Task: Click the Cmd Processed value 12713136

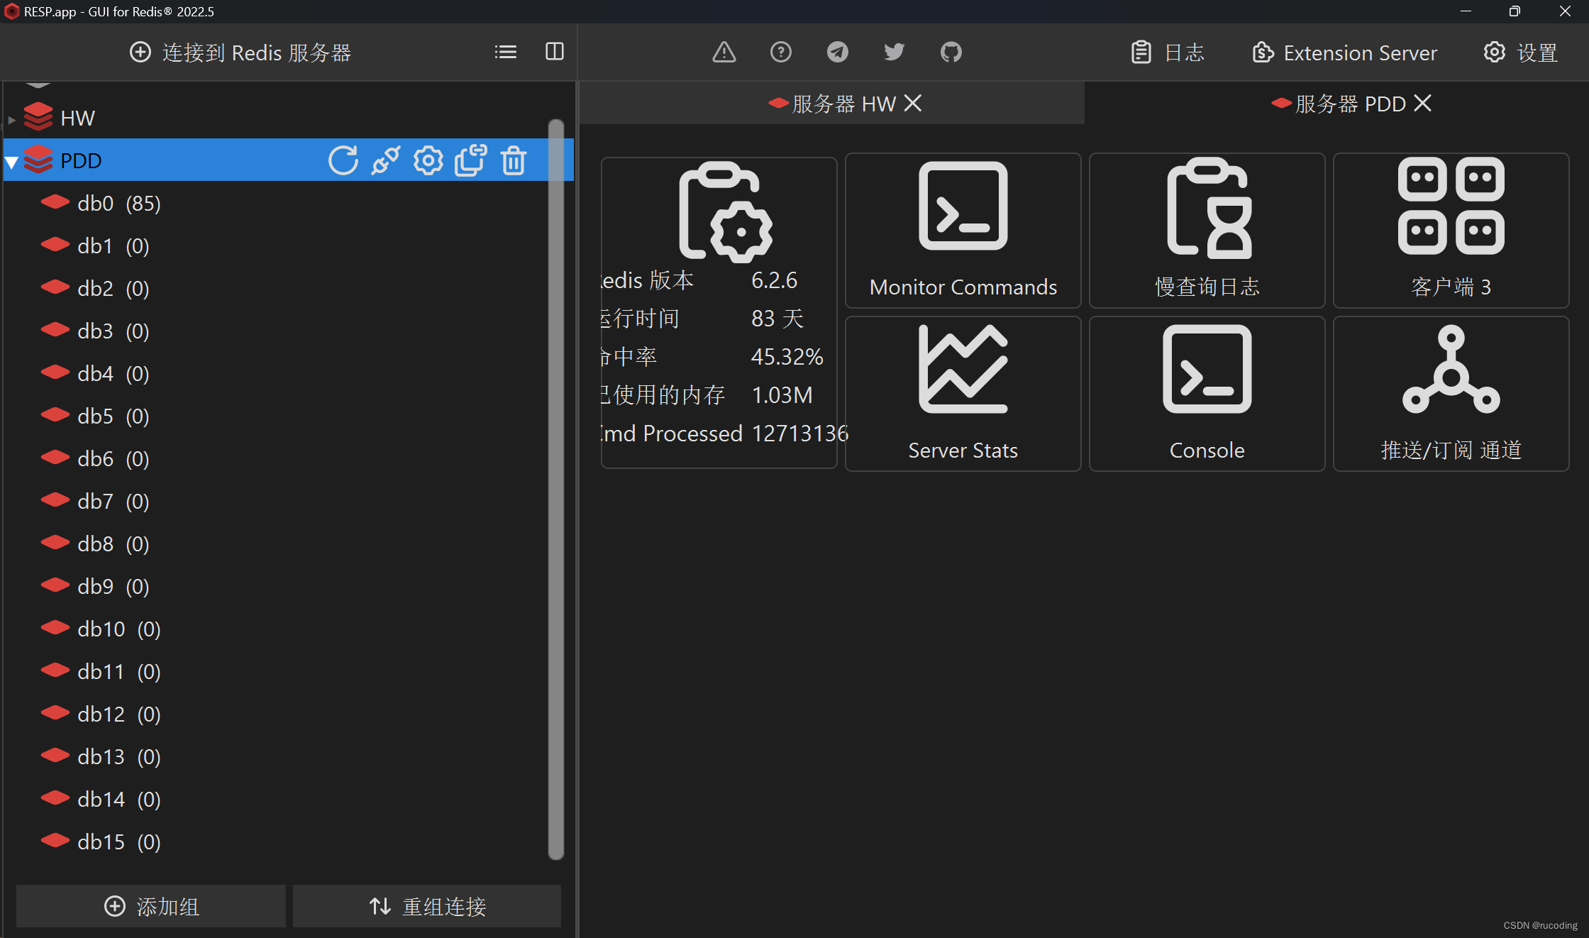Action: pyautogui.click(x=799, y=434)
